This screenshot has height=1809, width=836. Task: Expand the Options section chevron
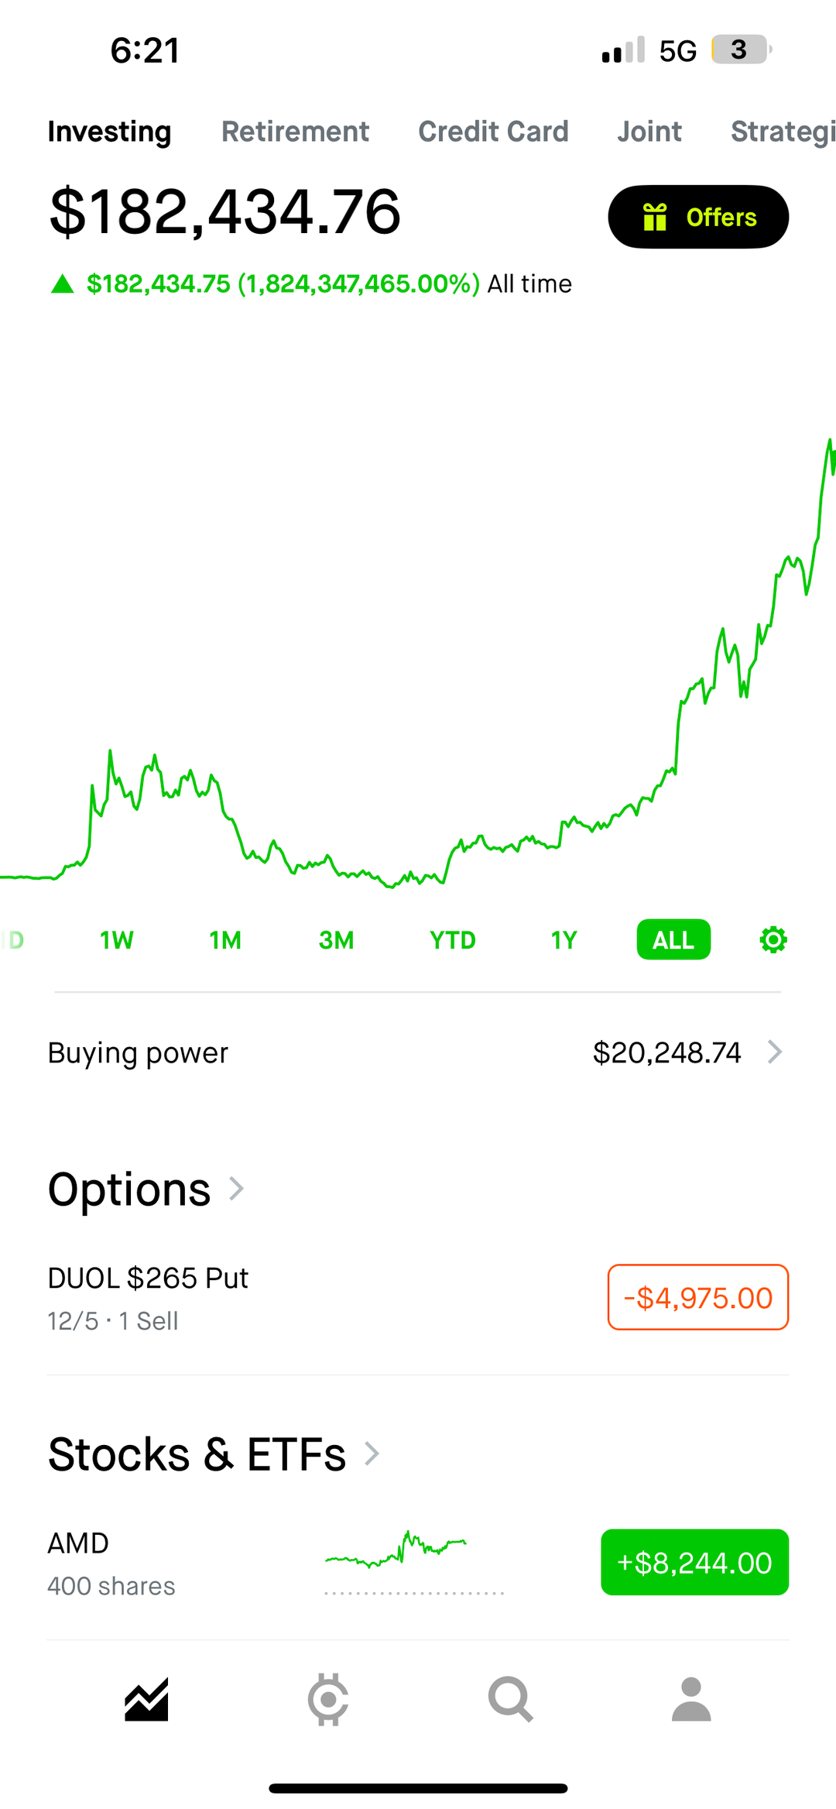pyautogui.click(x=237, y=1189)
